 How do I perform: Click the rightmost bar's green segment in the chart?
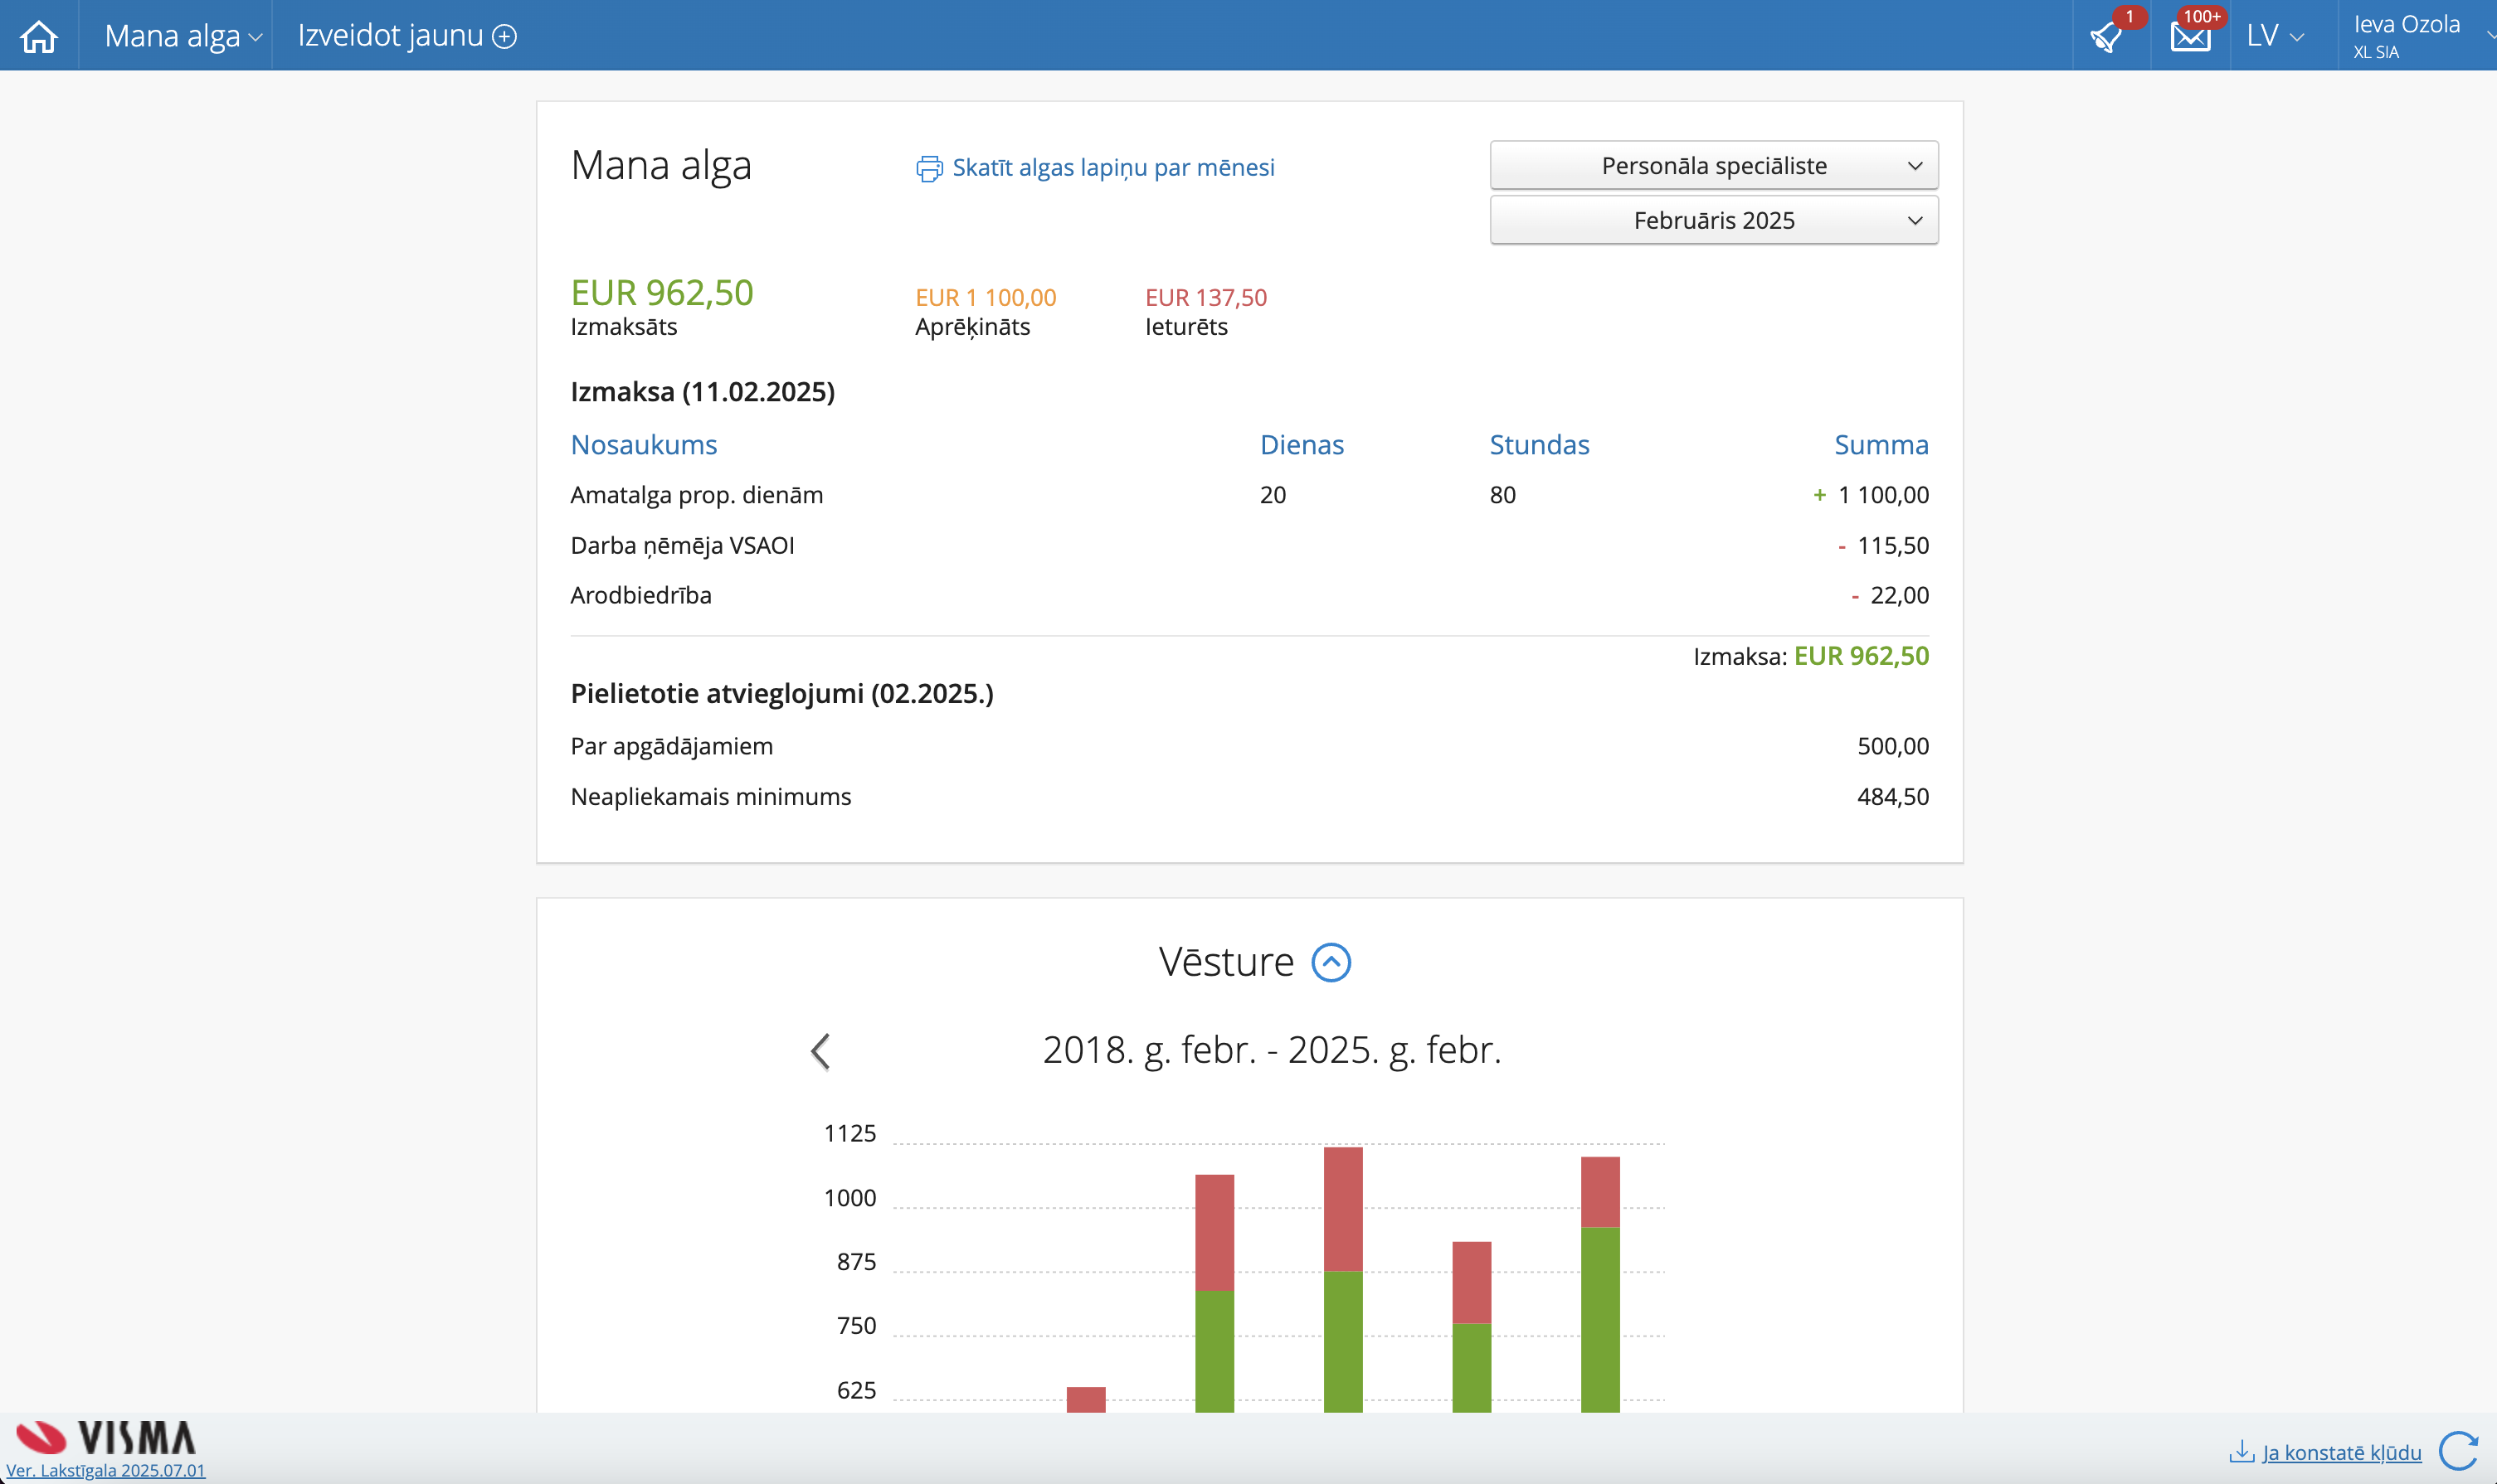[1599, 1320]
